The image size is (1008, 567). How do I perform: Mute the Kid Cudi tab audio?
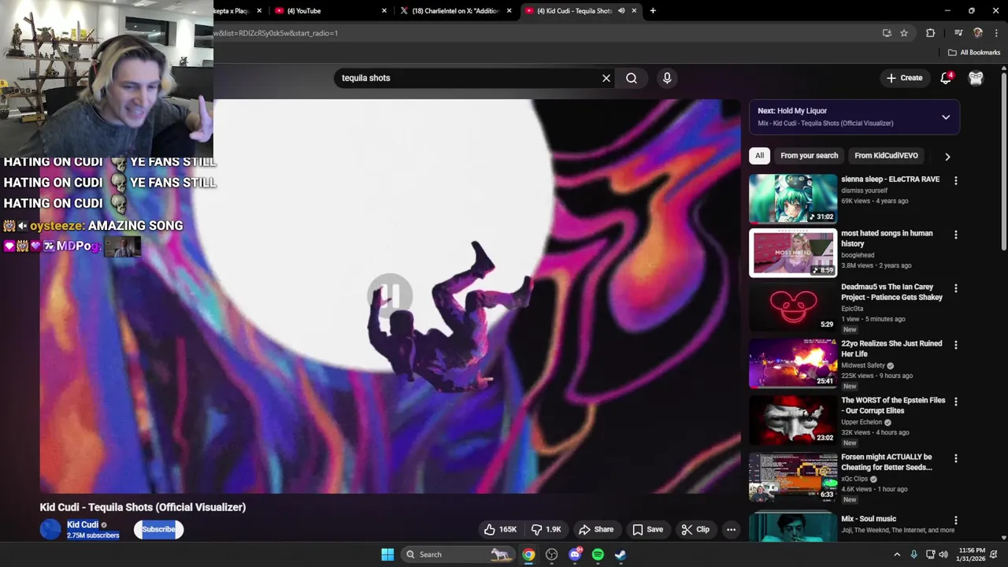point(621,11)
